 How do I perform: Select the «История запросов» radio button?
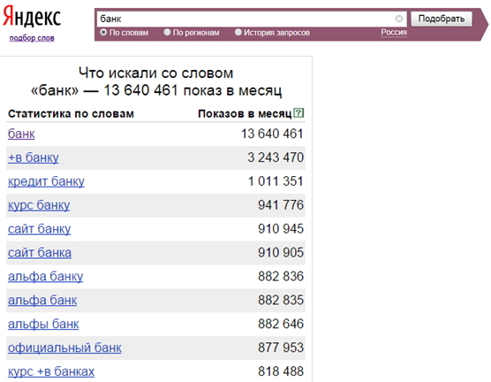tap(238, 32)
